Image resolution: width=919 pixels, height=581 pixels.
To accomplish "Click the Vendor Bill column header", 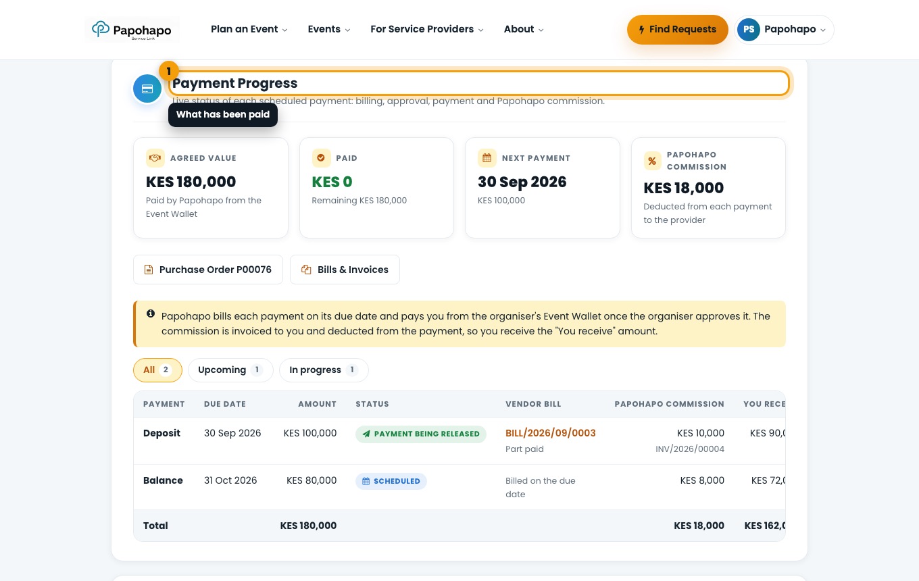I will tap(534, 404).
